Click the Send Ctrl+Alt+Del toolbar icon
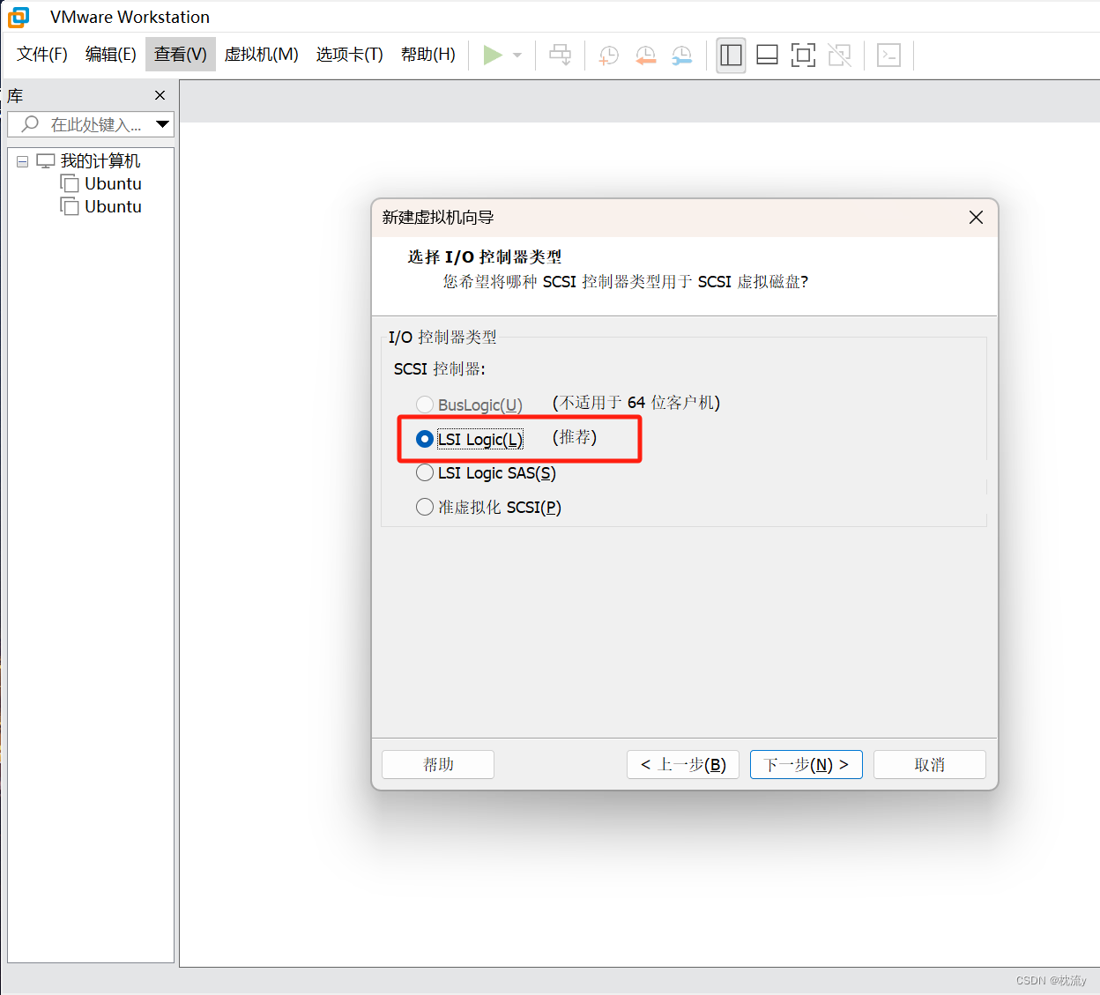This screenshot has height=995, width=1100. pos(560,55)
